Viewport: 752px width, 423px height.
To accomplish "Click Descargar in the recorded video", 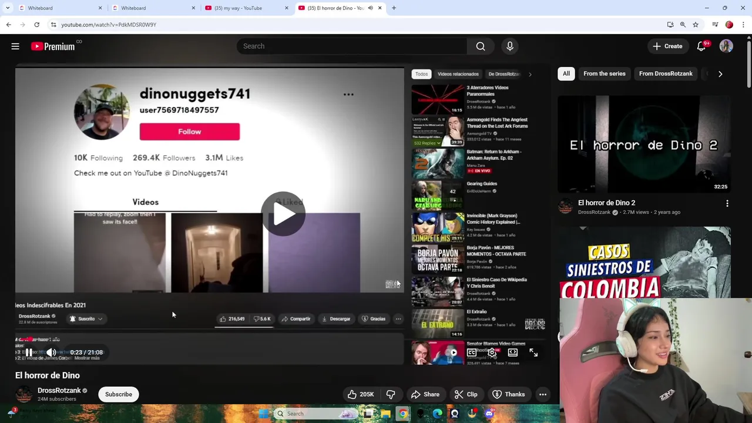I will click(336, 319).
